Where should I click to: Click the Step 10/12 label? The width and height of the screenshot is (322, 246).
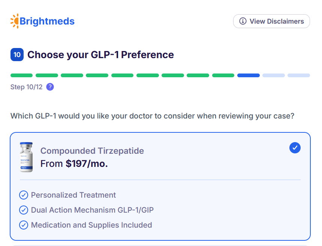coord(27,87)
